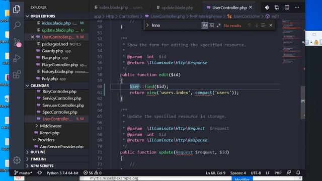Image resolution: width=322 pixels, height=181 pixels.
Task: Click the open changes compare icon
Action: (x=277, y=8)
